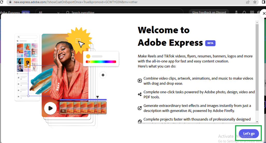Reload the page in the browser
This screenshot has height=143, width=266.
point(2,2)
